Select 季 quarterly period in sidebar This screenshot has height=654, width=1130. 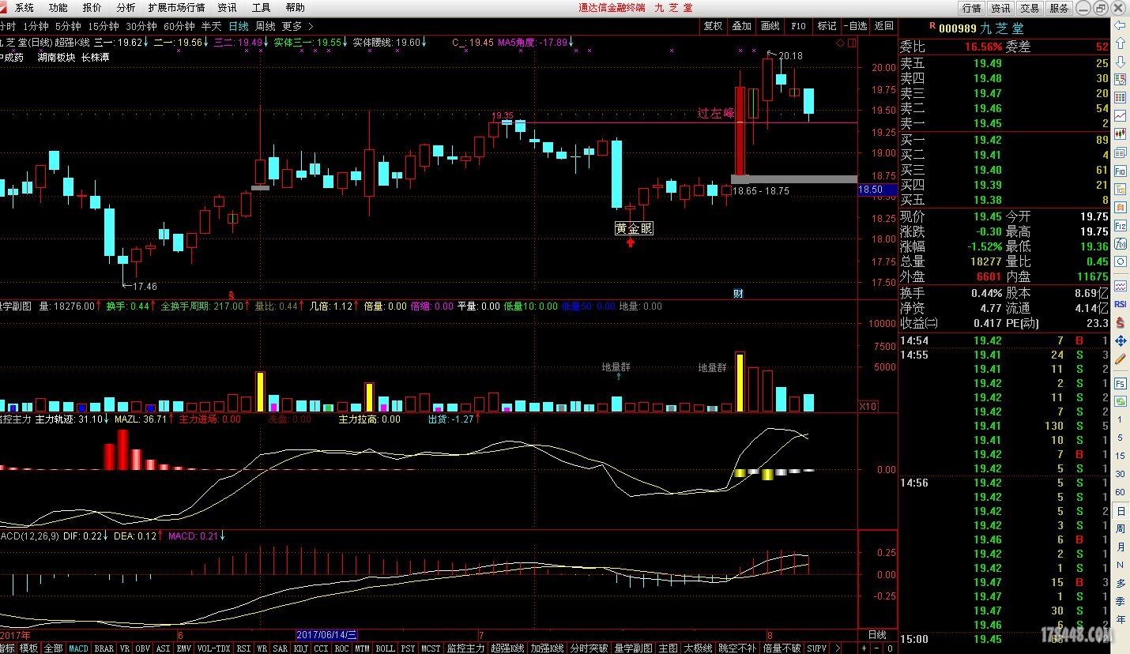tap(1120, 602)
